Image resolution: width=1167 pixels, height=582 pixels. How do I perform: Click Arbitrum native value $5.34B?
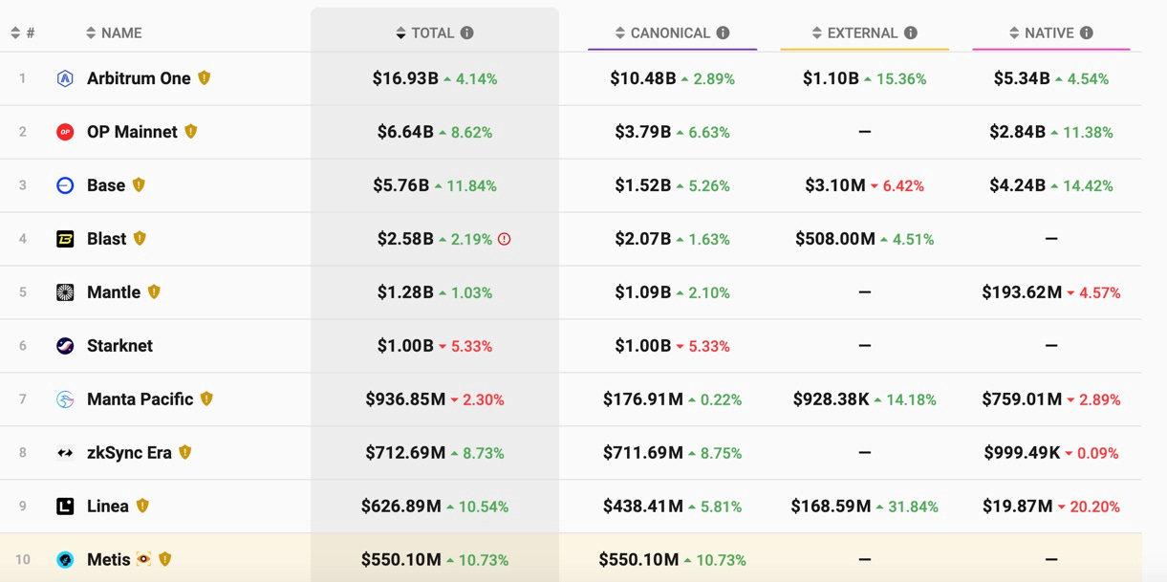click(x=1023, y=78)
